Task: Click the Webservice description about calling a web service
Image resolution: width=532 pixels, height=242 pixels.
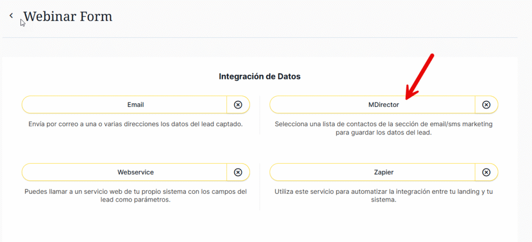Action: pos(135,195)
